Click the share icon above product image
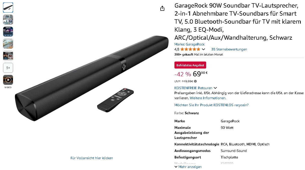This screenshot has width=305, height=170. pyautogui.click(x=162, y=8)
